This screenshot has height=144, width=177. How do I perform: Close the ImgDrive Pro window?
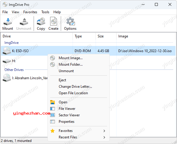tap(170, 4)
